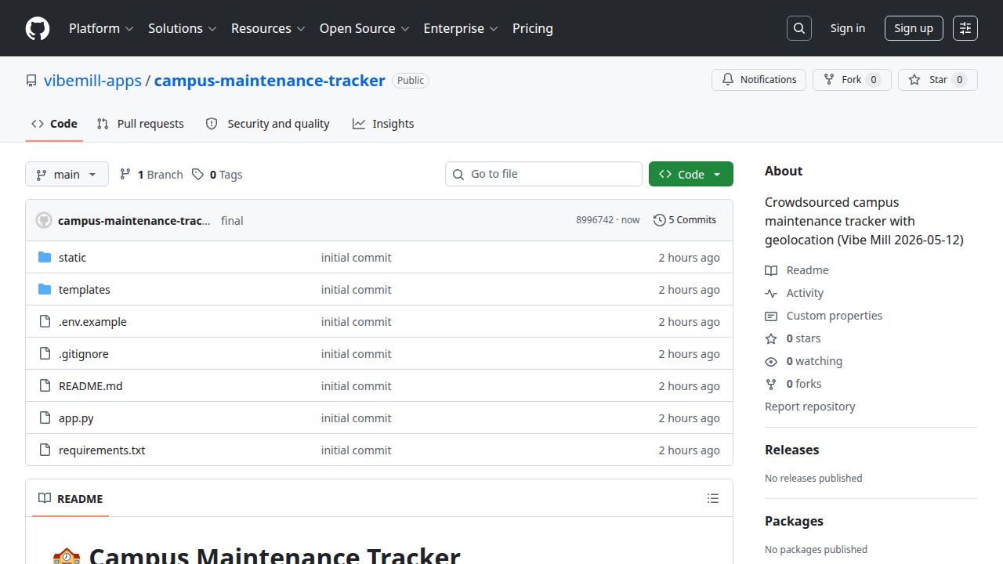Viewport: 1003px width, 564px height.
Task: Click the commit author avatar icon
Action: (44, 220)
